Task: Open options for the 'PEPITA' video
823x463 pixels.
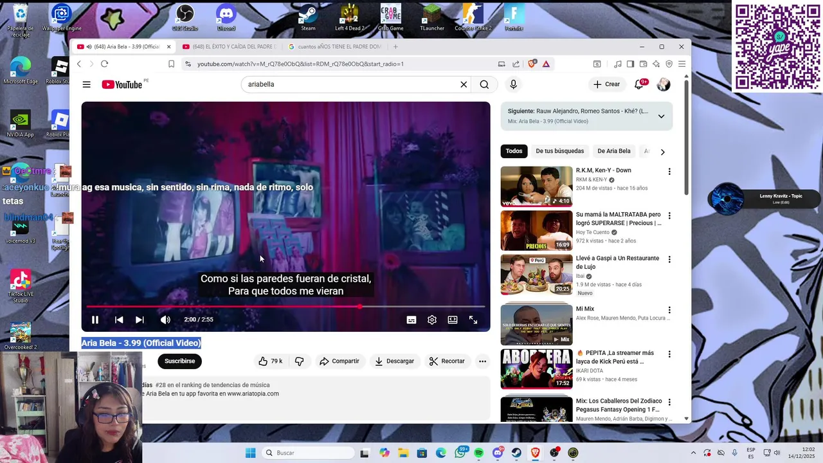Action: (x=669, y=354)
